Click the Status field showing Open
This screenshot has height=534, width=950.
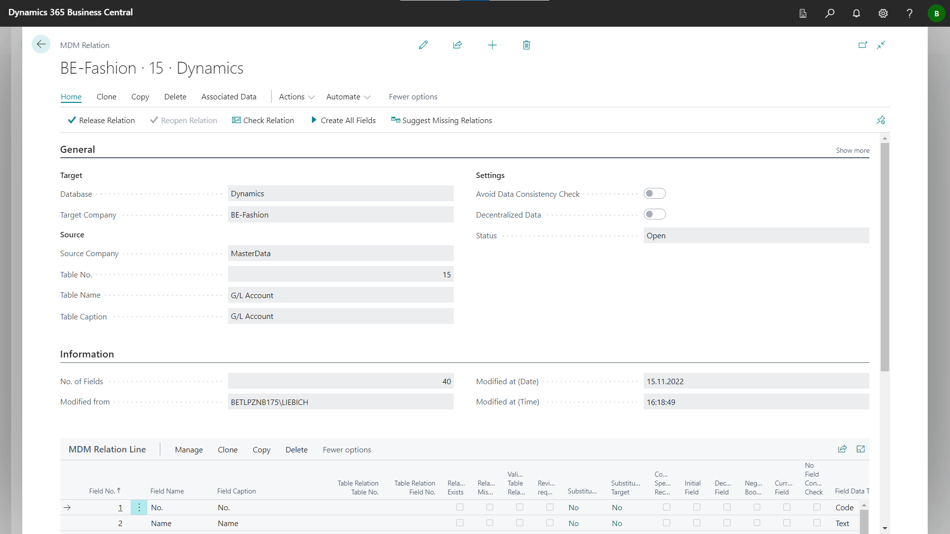(x=756, y=235)
